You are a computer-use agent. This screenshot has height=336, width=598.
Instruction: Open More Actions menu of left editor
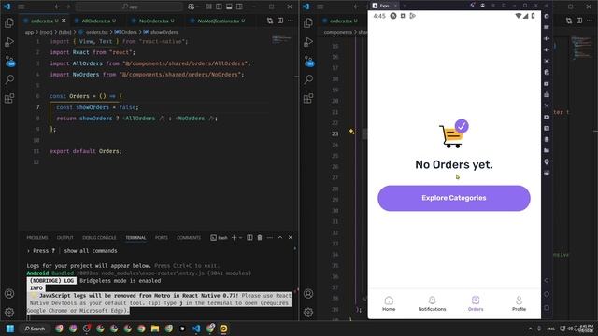point(291,21)
